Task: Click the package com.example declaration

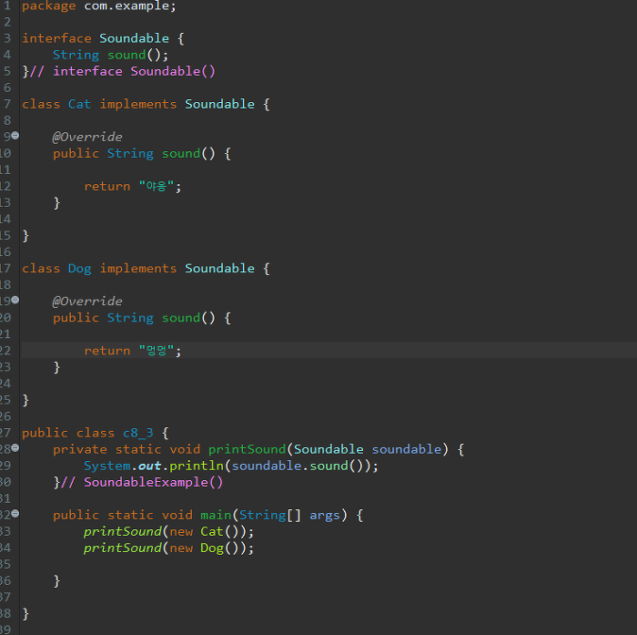Action: [x=99, y=6]
